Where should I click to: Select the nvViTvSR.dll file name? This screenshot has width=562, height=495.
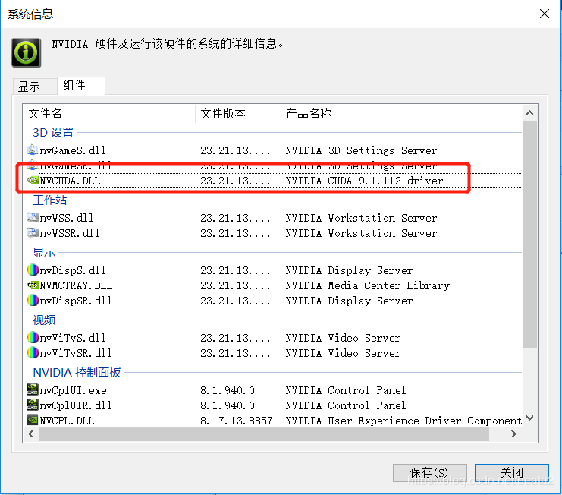coord(76,353)
